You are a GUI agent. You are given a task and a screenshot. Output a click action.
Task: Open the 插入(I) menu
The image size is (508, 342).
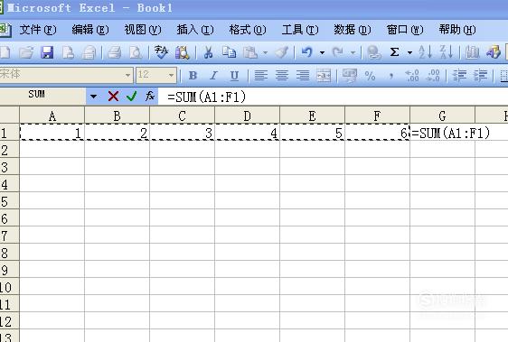pos(195,30)
